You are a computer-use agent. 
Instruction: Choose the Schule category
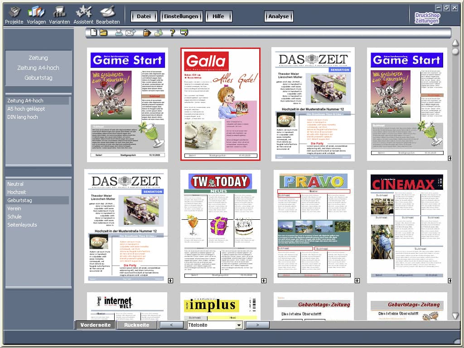click(38, 217)
